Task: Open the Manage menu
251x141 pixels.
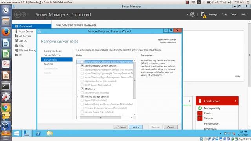Action: coord(213,14)
